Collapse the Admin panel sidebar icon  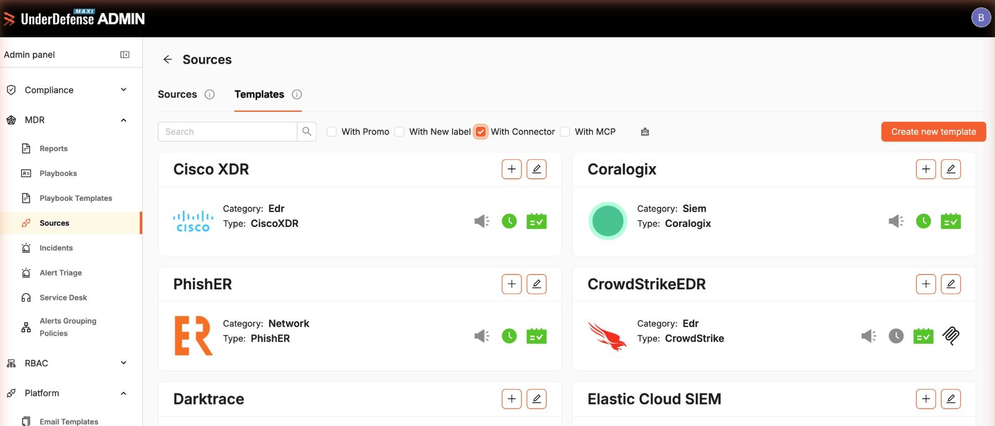coord(125,55)
